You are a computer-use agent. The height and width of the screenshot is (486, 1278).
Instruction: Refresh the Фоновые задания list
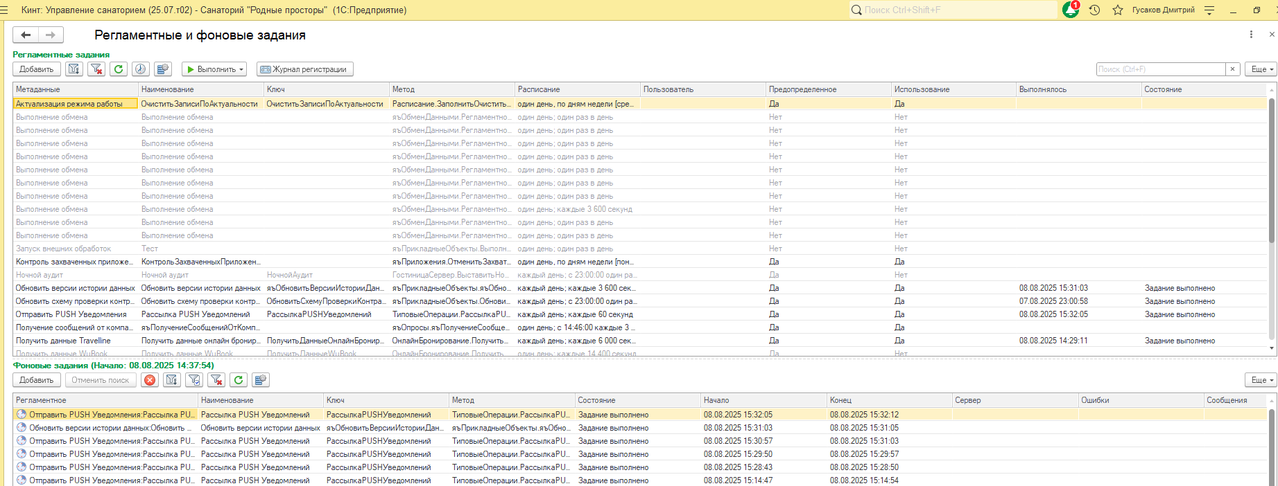coord(239,380)
